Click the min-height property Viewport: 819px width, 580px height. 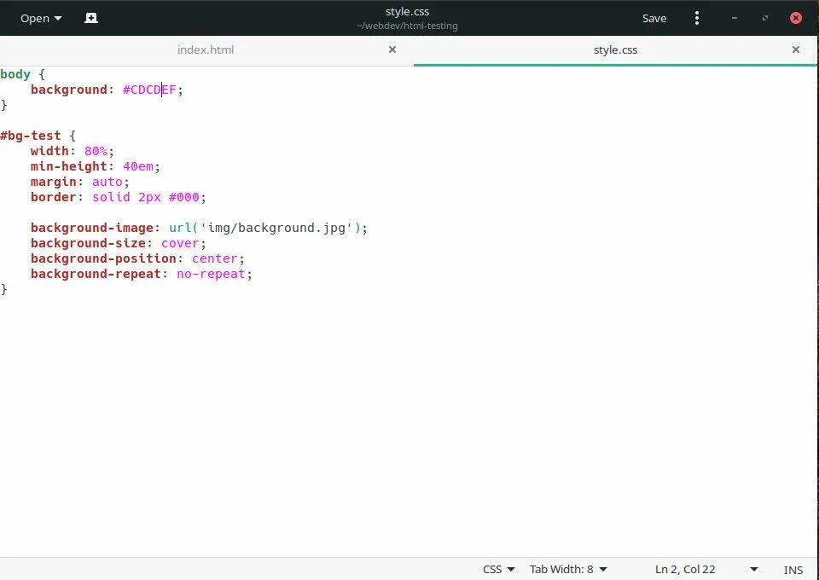click(69, 166)
